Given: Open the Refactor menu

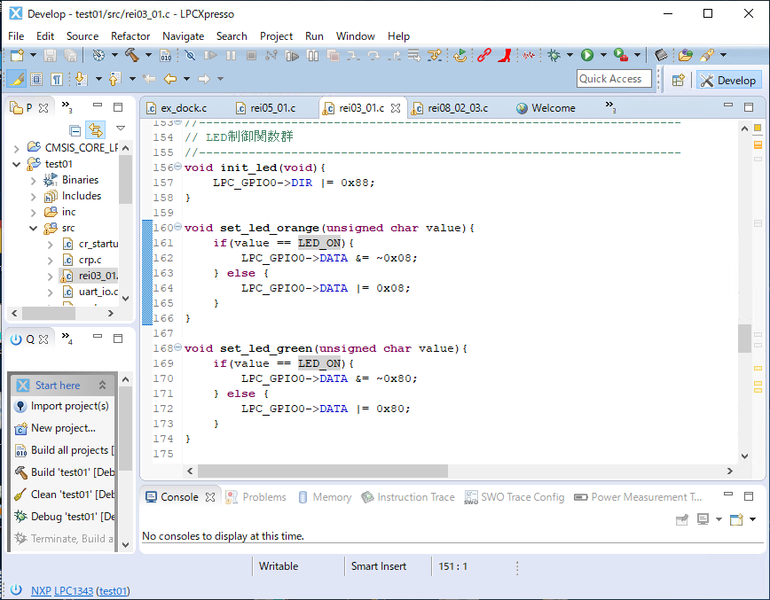Looking at the screenshot, I should pyautogui.click(x=130, y=36).
